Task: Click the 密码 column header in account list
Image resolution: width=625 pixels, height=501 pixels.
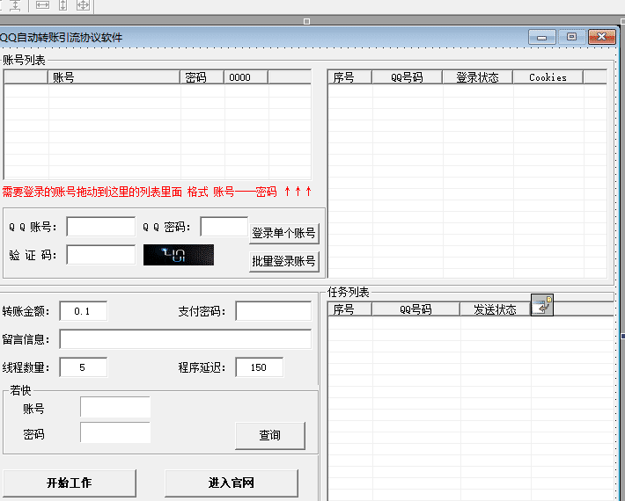Action: (202, 77)
